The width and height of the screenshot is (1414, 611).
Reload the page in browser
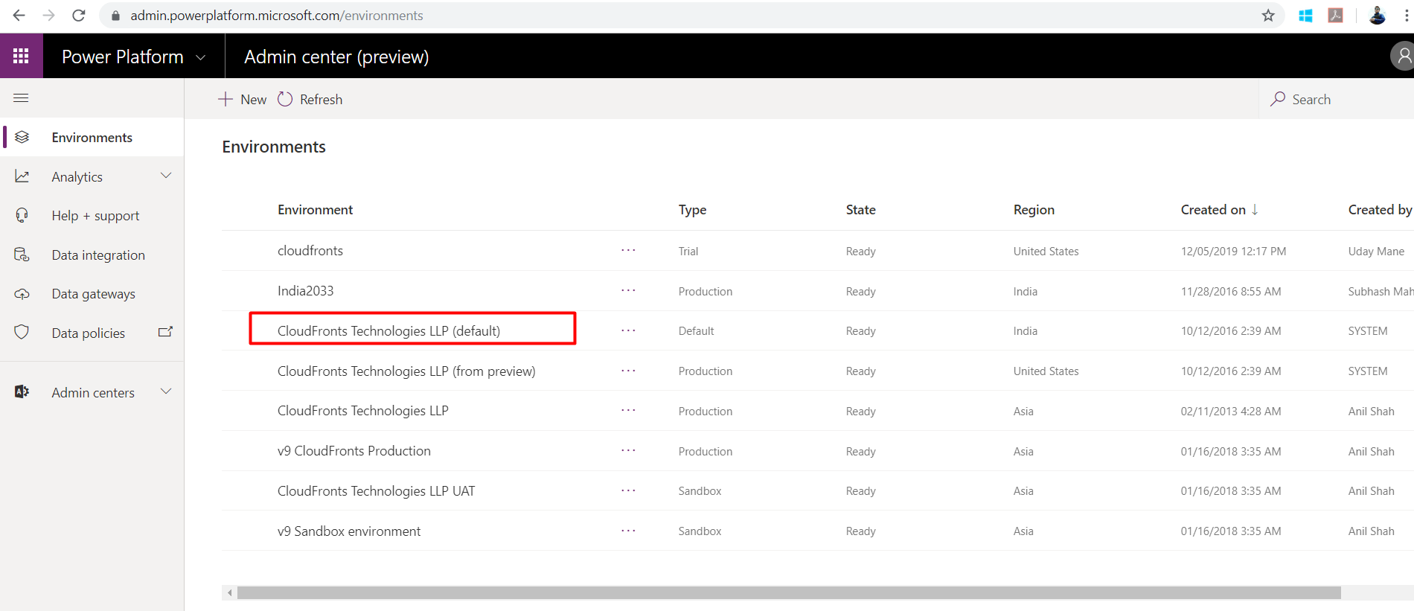79,16
